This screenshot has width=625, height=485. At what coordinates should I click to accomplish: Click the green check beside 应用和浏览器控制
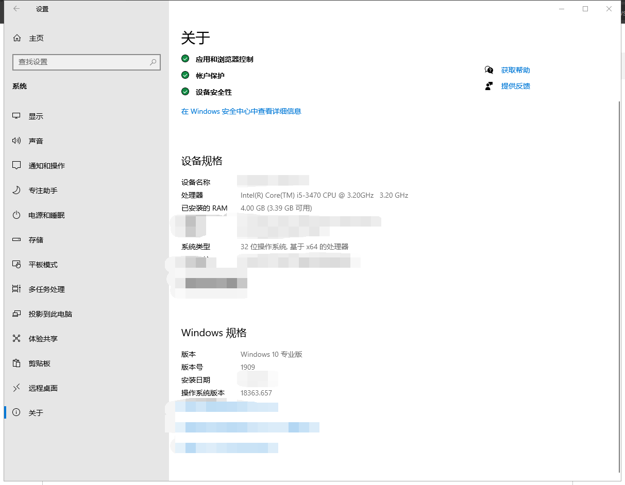click(185, 59)
